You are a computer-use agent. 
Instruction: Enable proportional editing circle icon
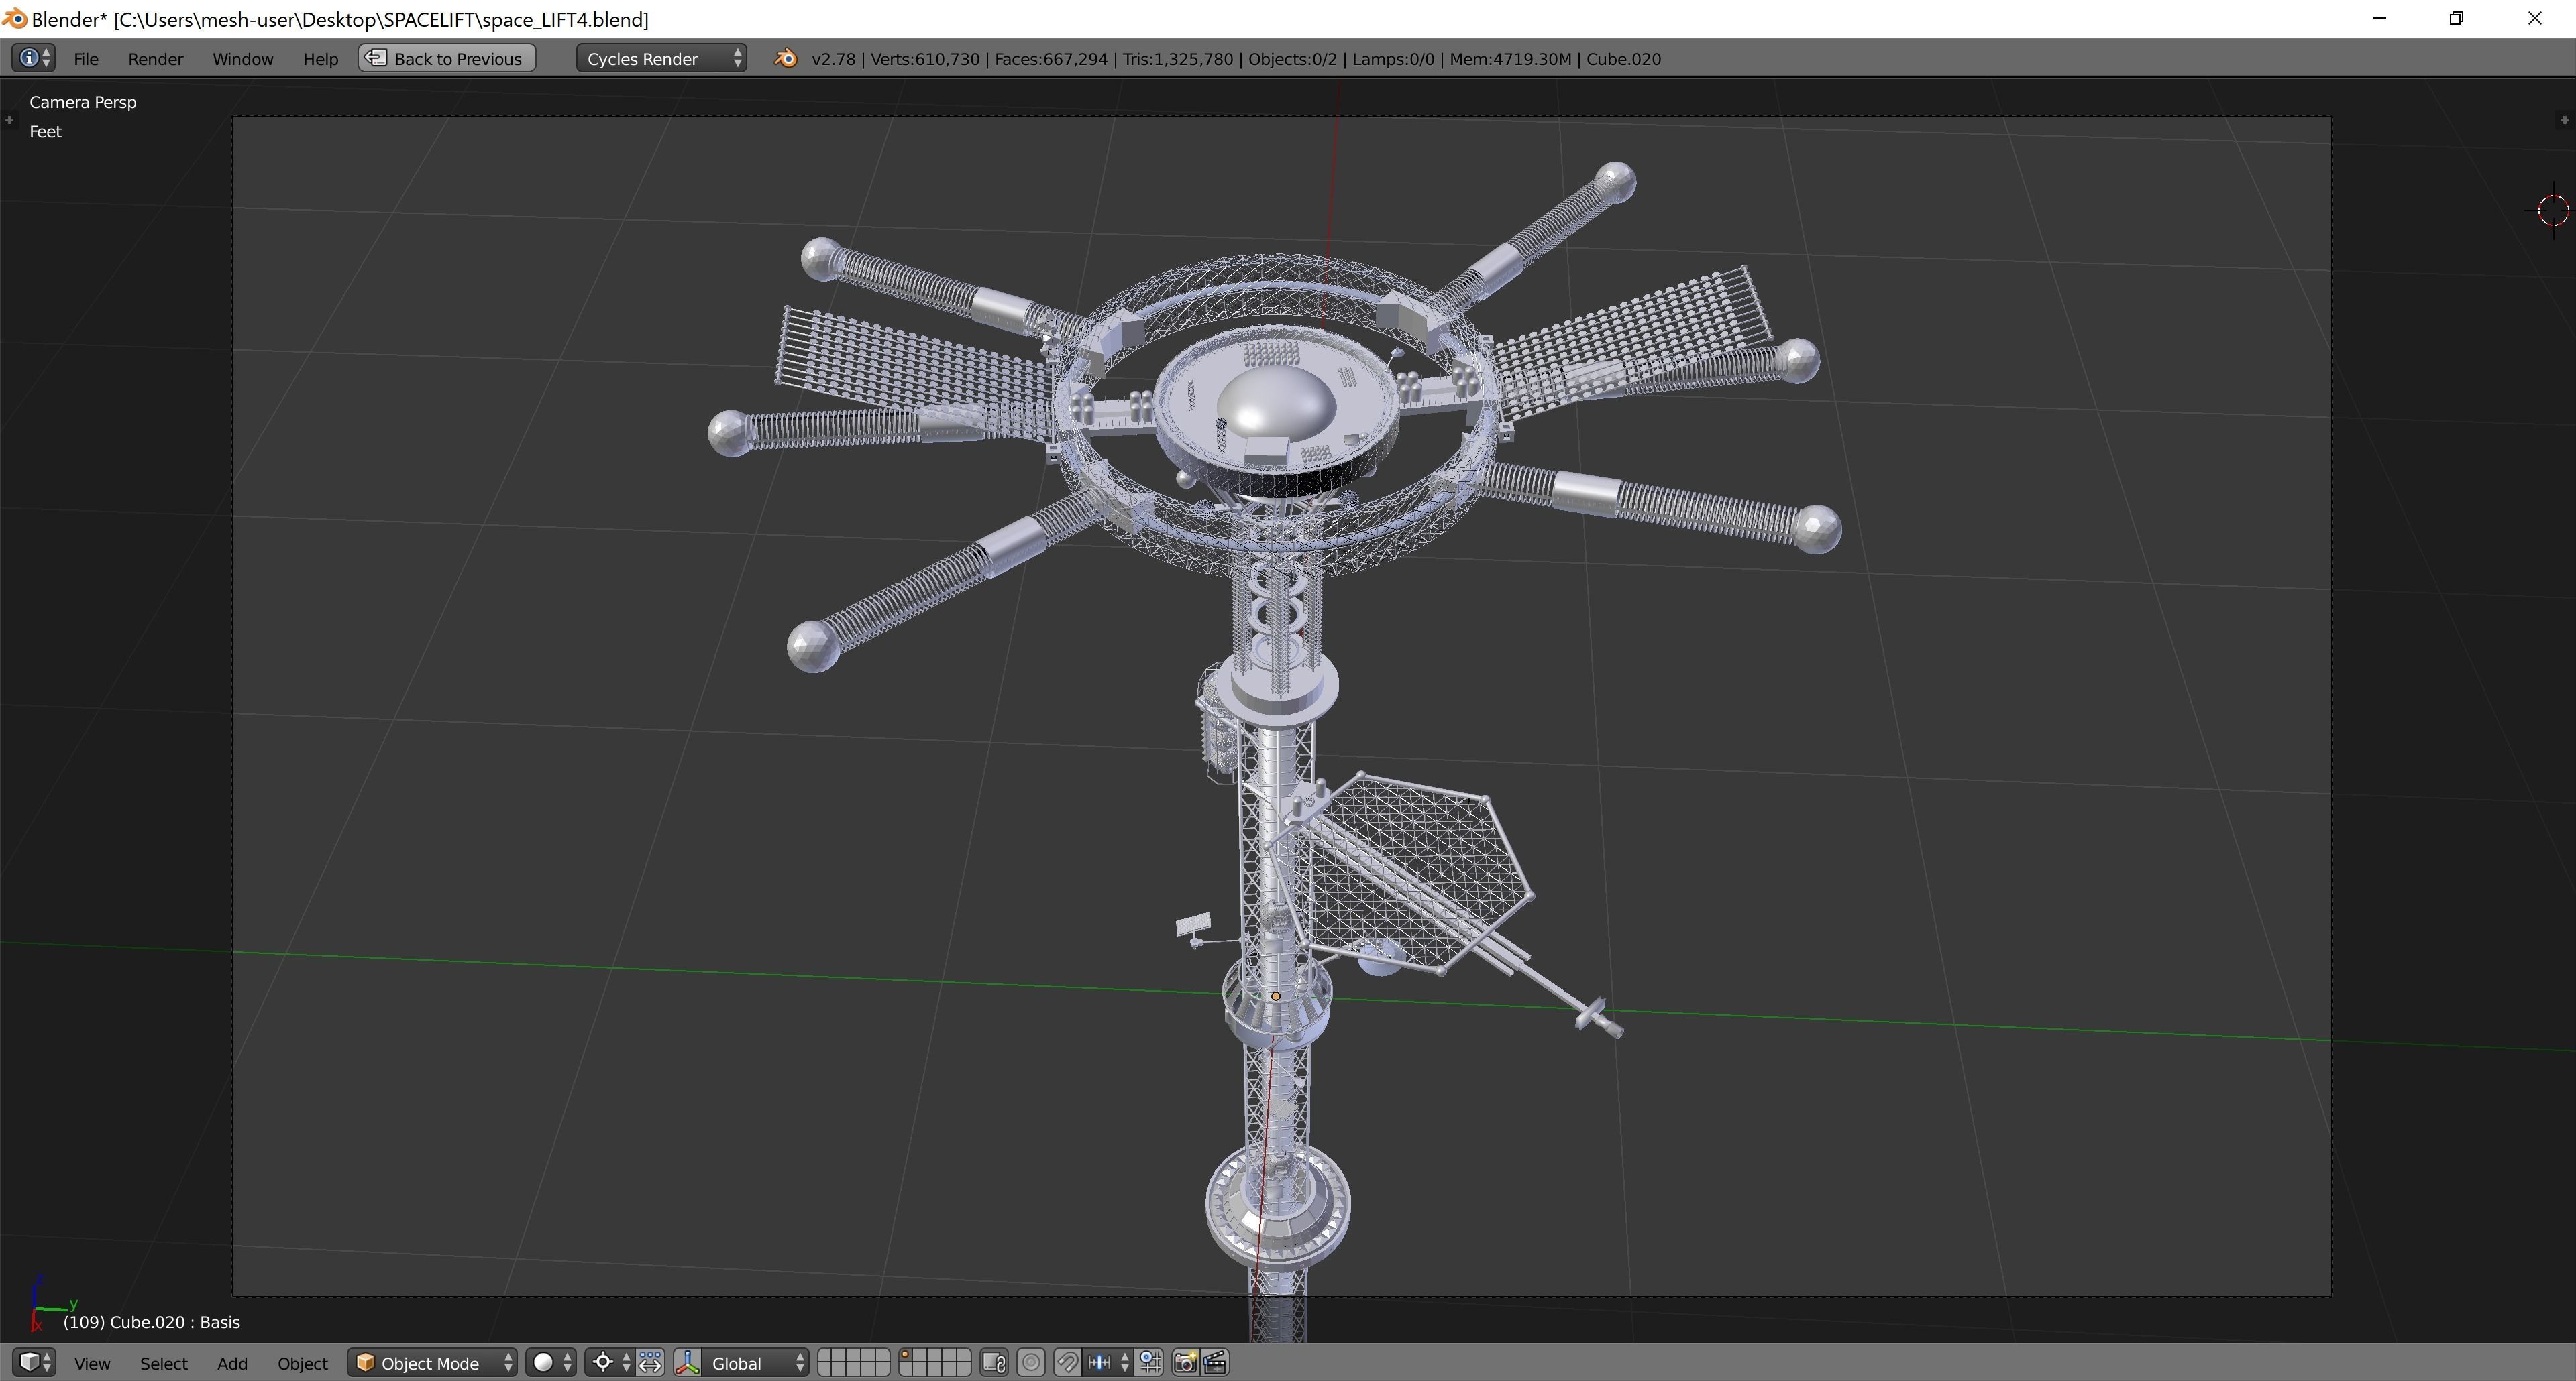1031,1363
